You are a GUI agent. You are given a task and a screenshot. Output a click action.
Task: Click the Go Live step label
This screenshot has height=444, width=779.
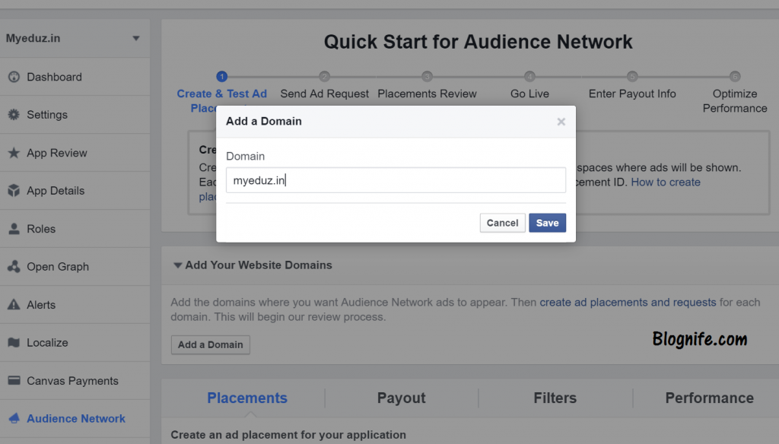(529, 94)
